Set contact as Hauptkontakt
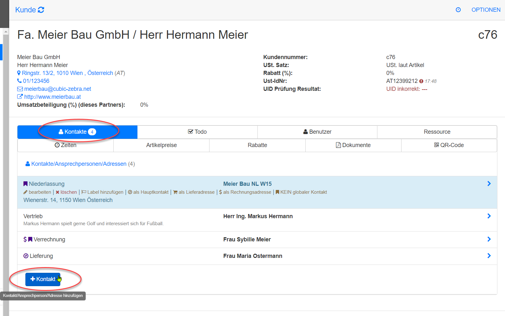The width and height of the screenshot is (505, 316). tap(148, 192)
